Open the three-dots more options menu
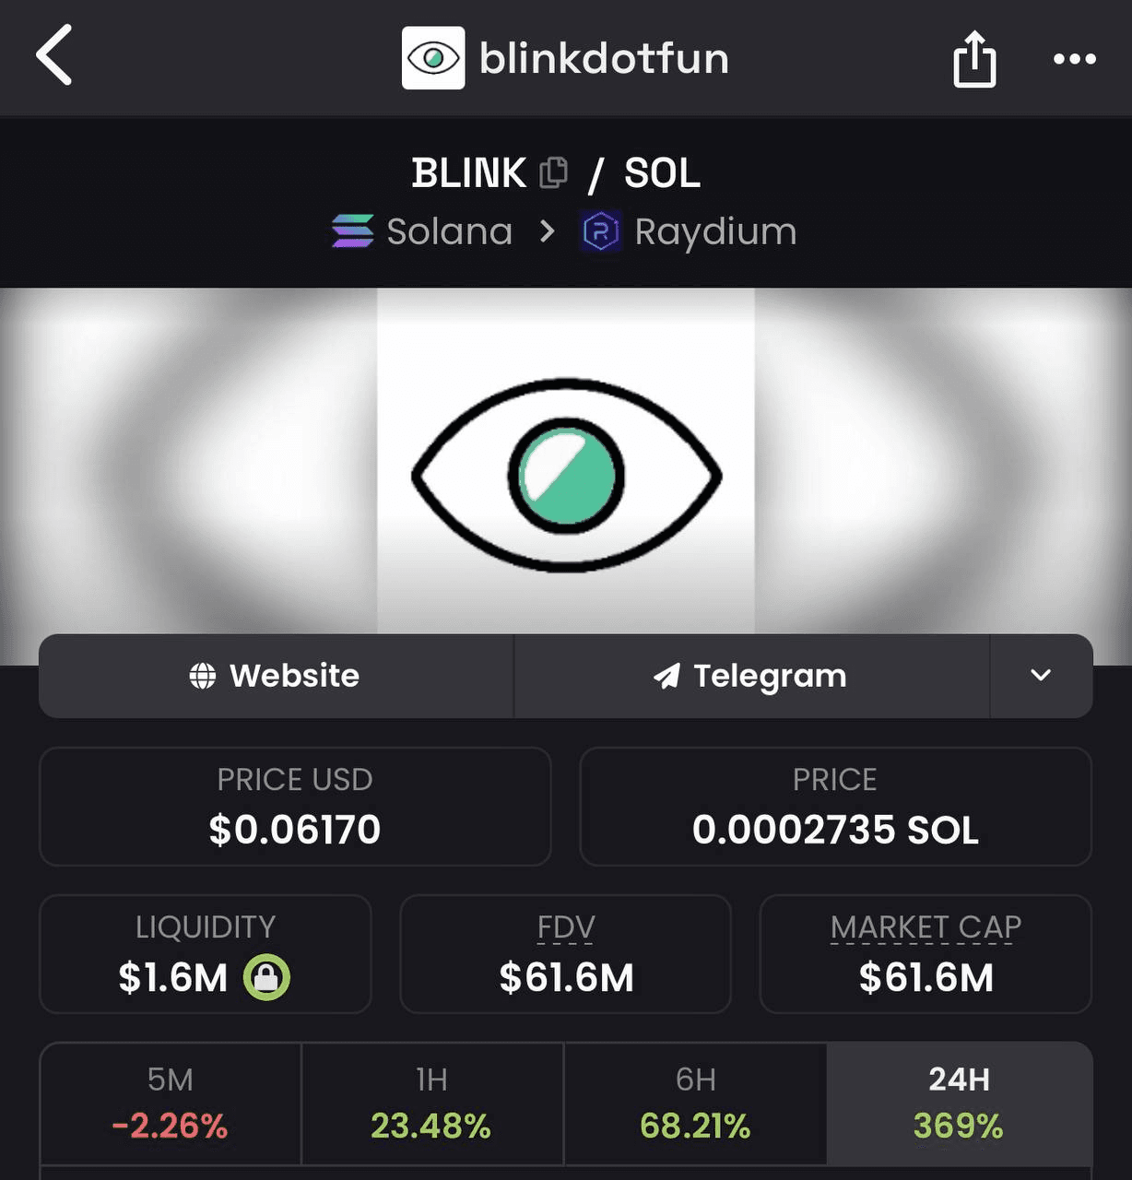The height and width of the screenshot is (1180, 1132). point(1075,59)
